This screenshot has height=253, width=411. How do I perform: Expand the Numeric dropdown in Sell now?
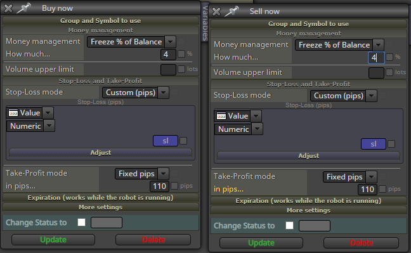click(x=258, y=129)
